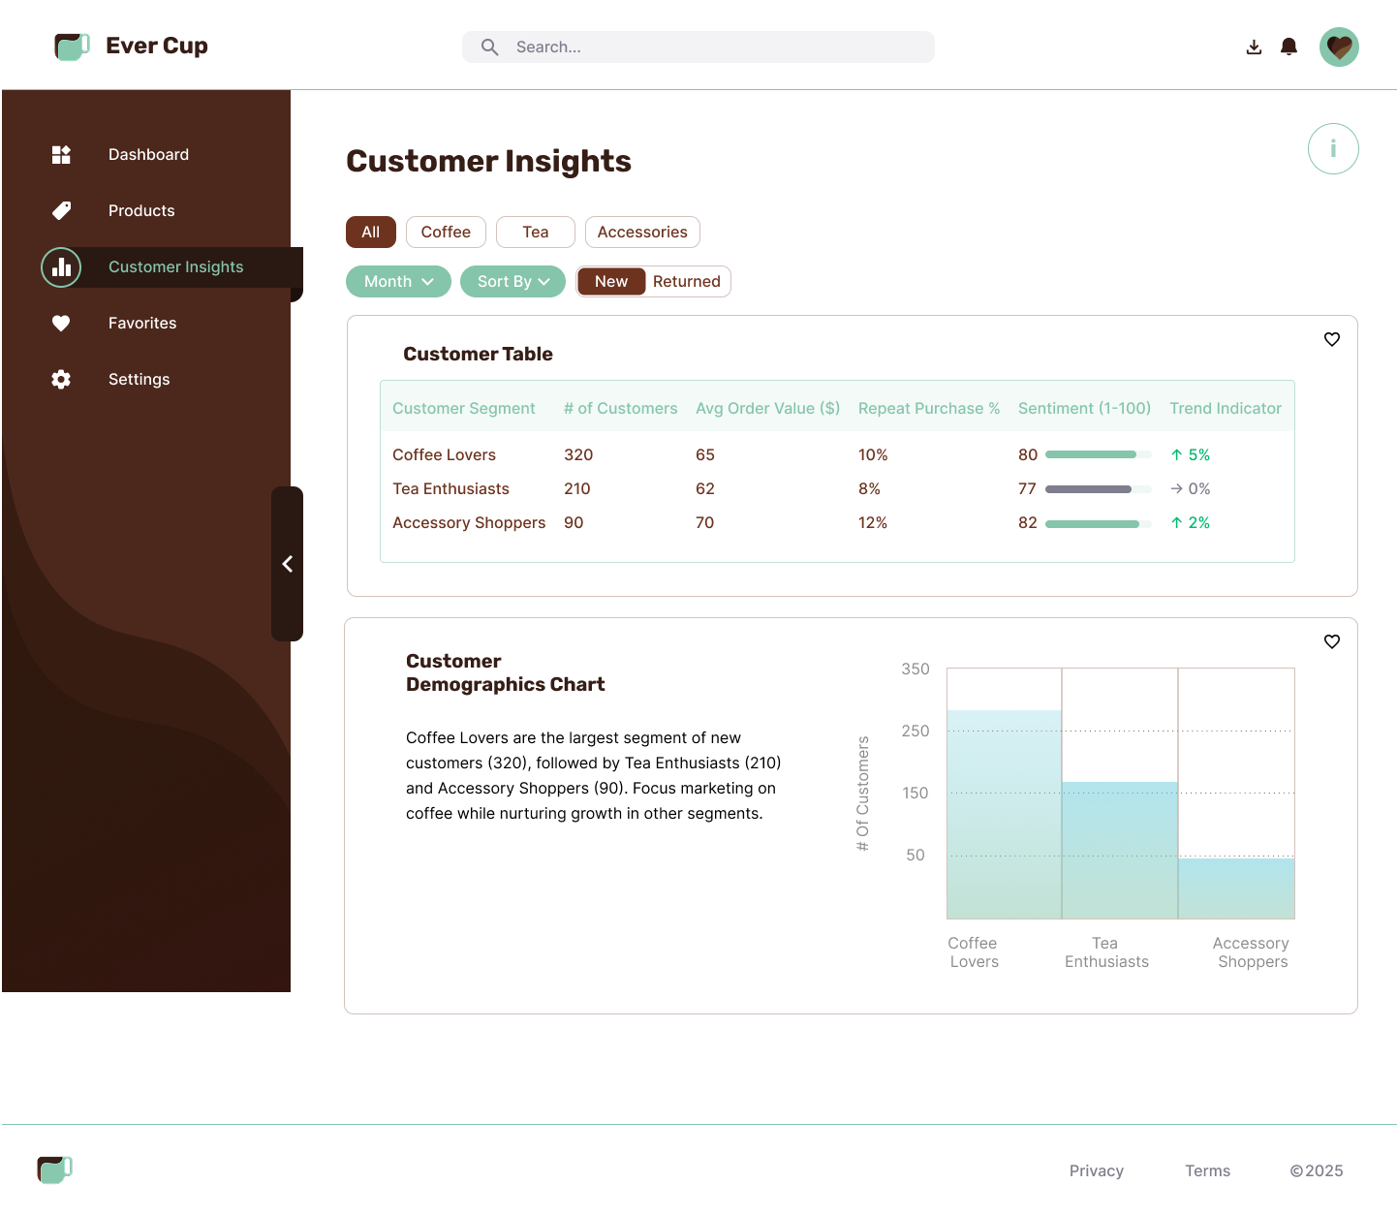This screenshot has height=1215, width=1397.
Task: Select the Accessories filter tab
Action: [642, 232]
